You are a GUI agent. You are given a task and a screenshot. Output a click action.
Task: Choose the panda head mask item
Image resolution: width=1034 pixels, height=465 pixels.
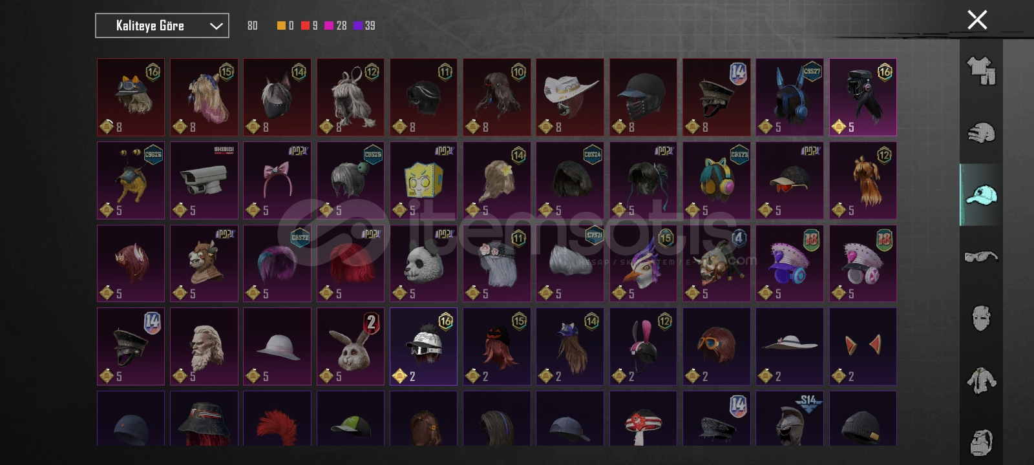(x=423, y=263)
